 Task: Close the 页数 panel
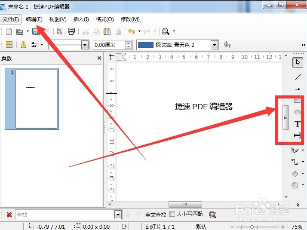[x=99, y=58]
